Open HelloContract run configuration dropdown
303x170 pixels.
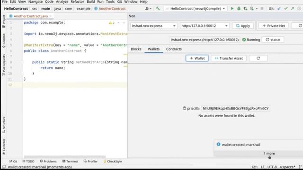(195, 8)
